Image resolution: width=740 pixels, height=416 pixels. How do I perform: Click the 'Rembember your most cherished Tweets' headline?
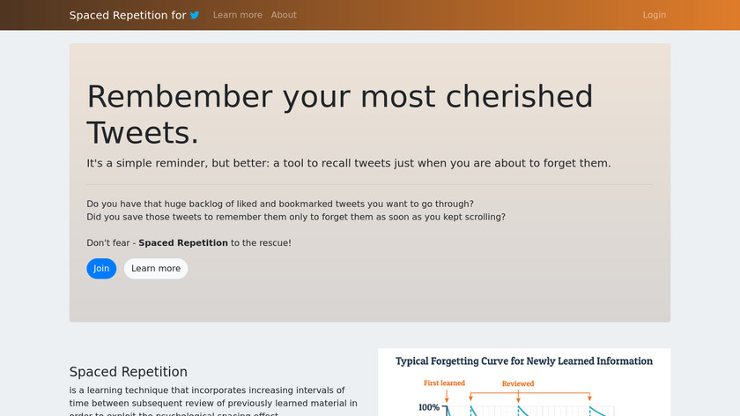coord(339,115)
